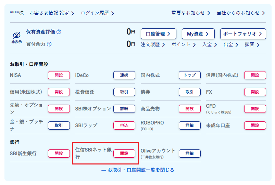This screenshot has width=275, height=185.
Task: Click 詳細 button for Oliveアカウント
Action: coord(190,154)
